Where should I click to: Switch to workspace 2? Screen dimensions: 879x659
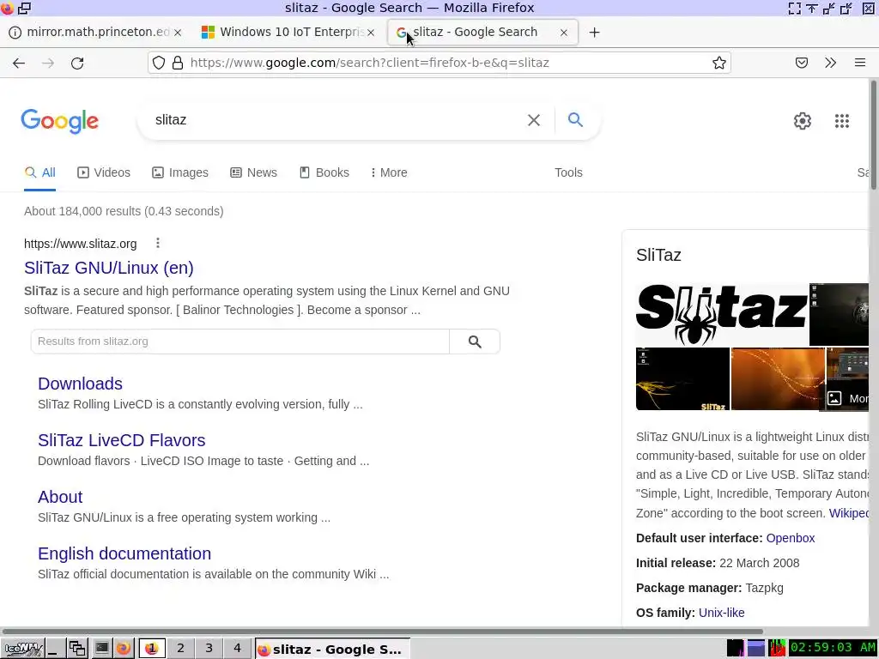point(180,649)
